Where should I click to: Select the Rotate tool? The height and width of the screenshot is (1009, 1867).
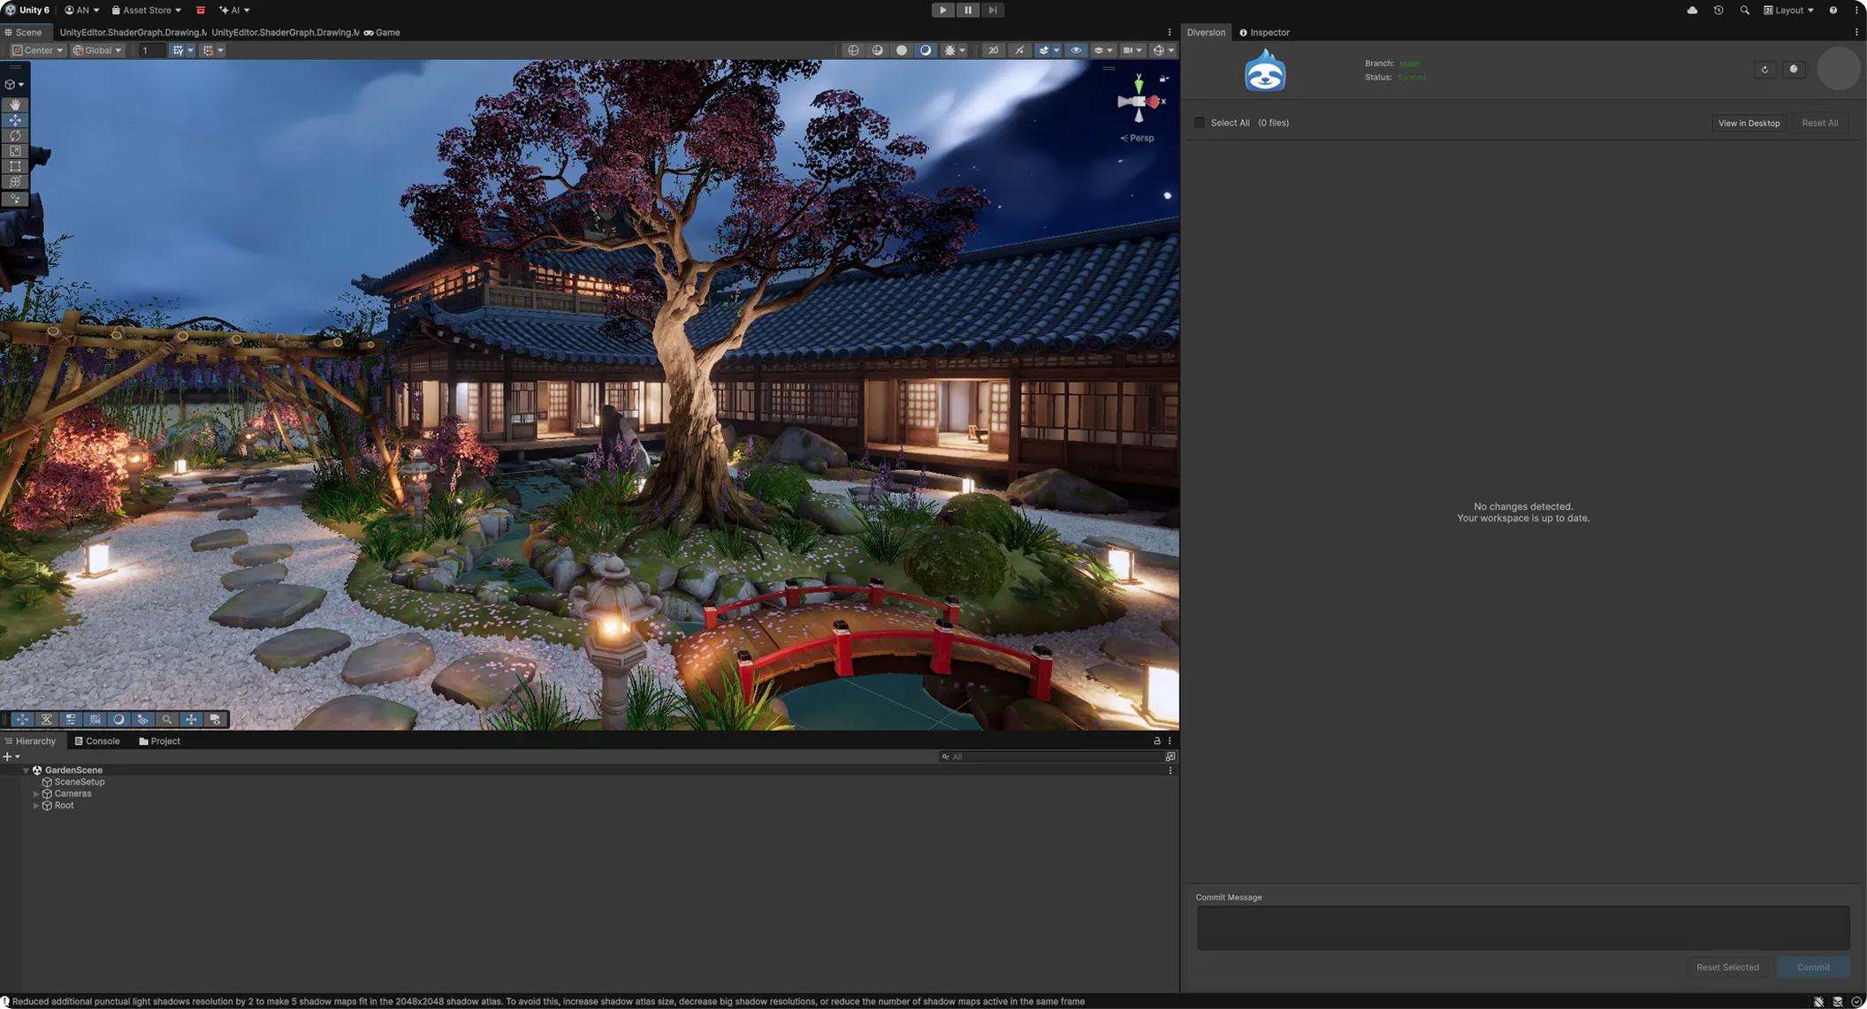pyautogui.click(x=15, y=136)
